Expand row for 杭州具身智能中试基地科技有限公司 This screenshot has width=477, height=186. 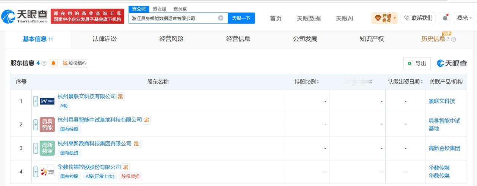pos(36,124)
